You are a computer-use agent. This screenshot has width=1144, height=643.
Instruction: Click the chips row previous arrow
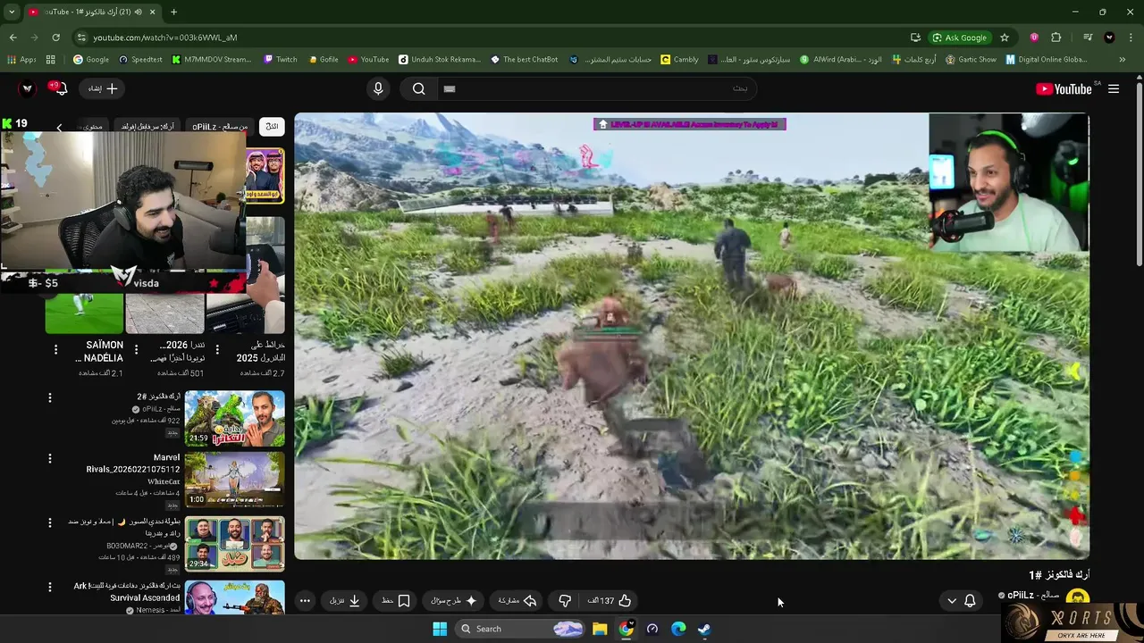(59, 127)
